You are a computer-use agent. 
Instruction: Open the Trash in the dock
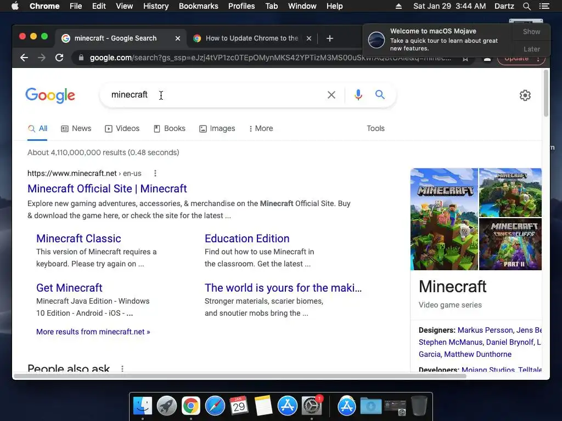(419, 406)
